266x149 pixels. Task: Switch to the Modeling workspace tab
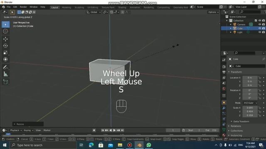coord(66,7)
